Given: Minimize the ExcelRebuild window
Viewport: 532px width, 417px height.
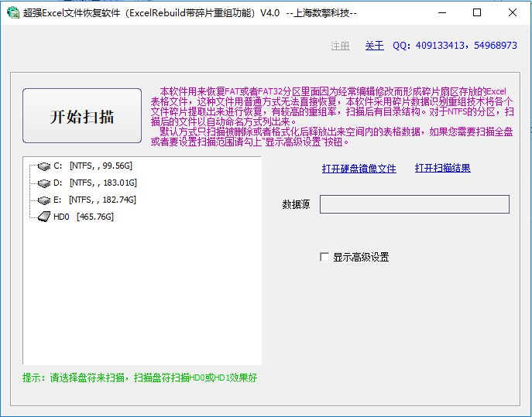Looking at the screenshot, I should 441,13.
